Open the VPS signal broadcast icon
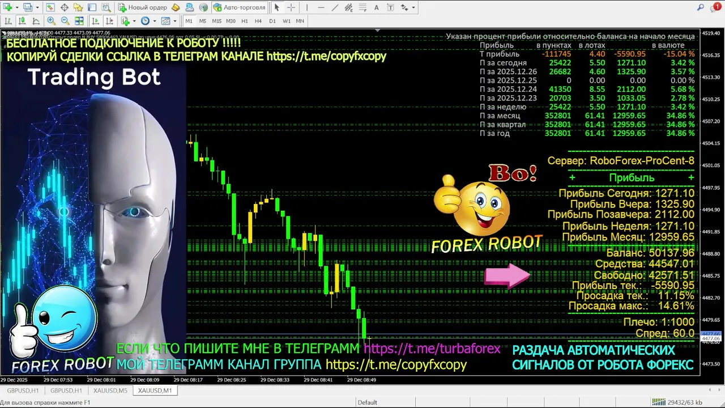 [203, 7]
